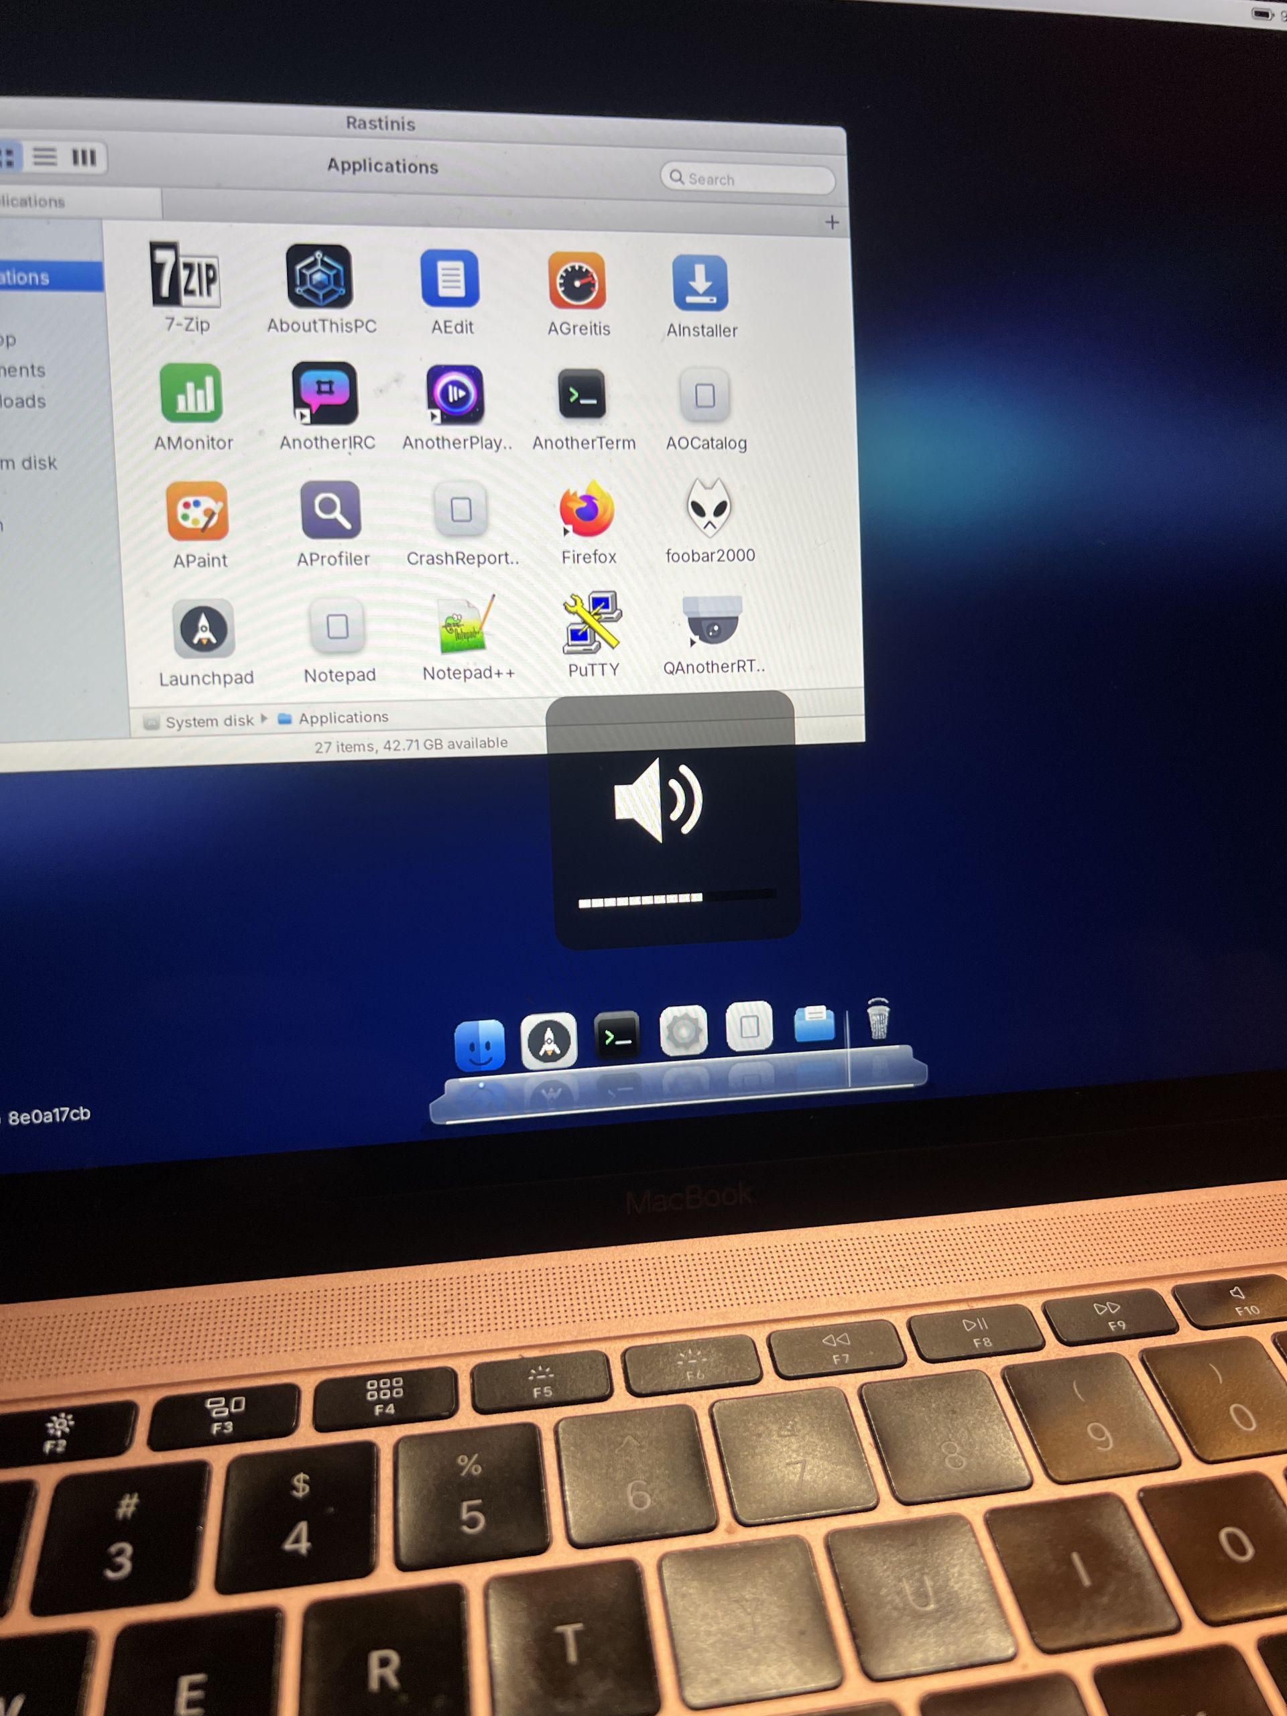Open the 7-Zip application
The width and height of the screenshot is (1287, 1716).
[x=186, y=275]
